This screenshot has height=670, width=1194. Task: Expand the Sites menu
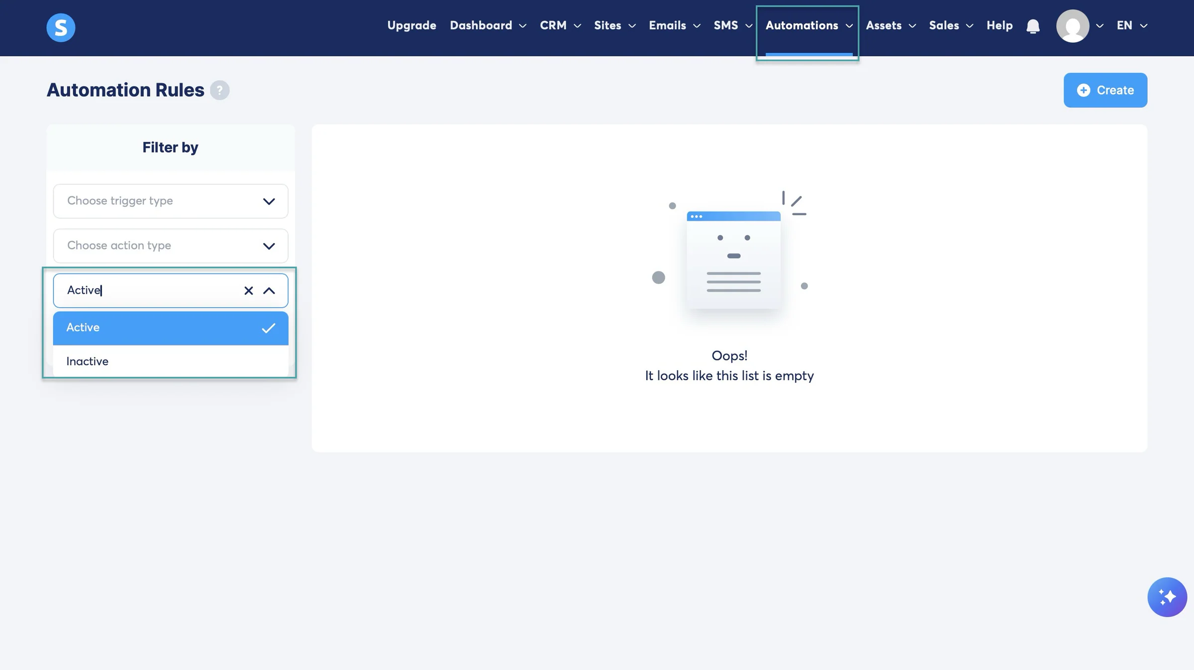tap(615, 25)
